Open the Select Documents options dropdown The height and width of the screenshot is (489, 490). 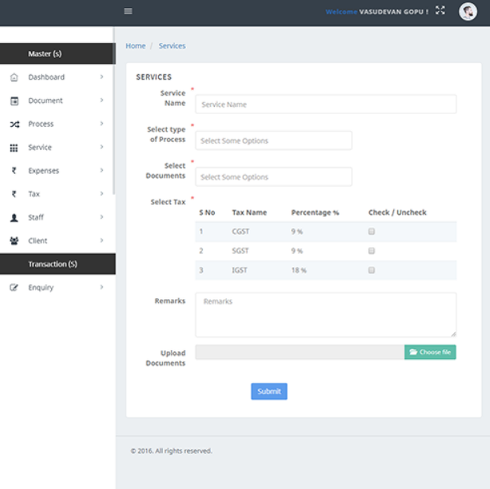coord(273,177)
